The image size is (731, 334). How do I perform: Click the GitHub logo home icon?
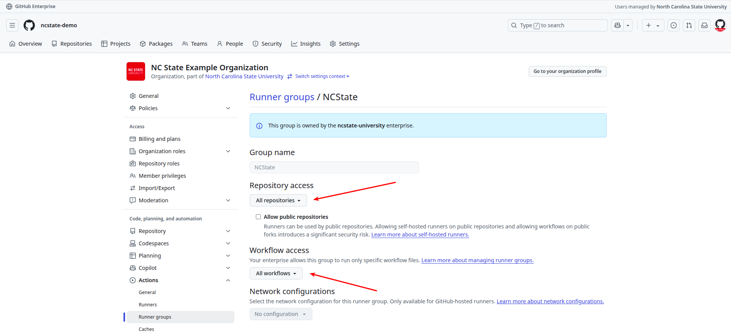point(29,25)
